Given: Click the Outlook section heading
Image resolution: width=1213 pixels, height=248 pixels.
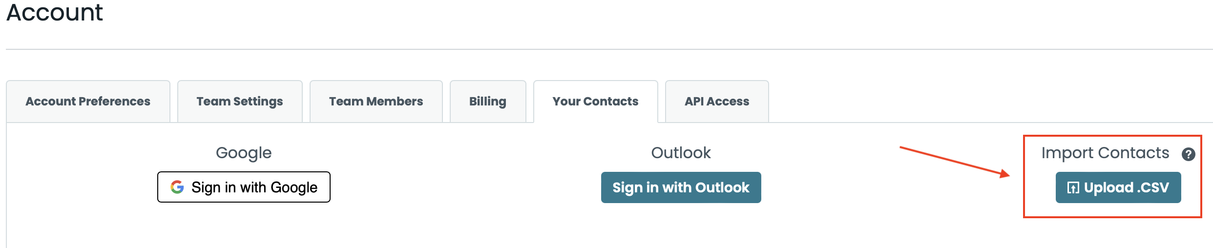Looking at the screenshot, I should click(x=681, y=153).
